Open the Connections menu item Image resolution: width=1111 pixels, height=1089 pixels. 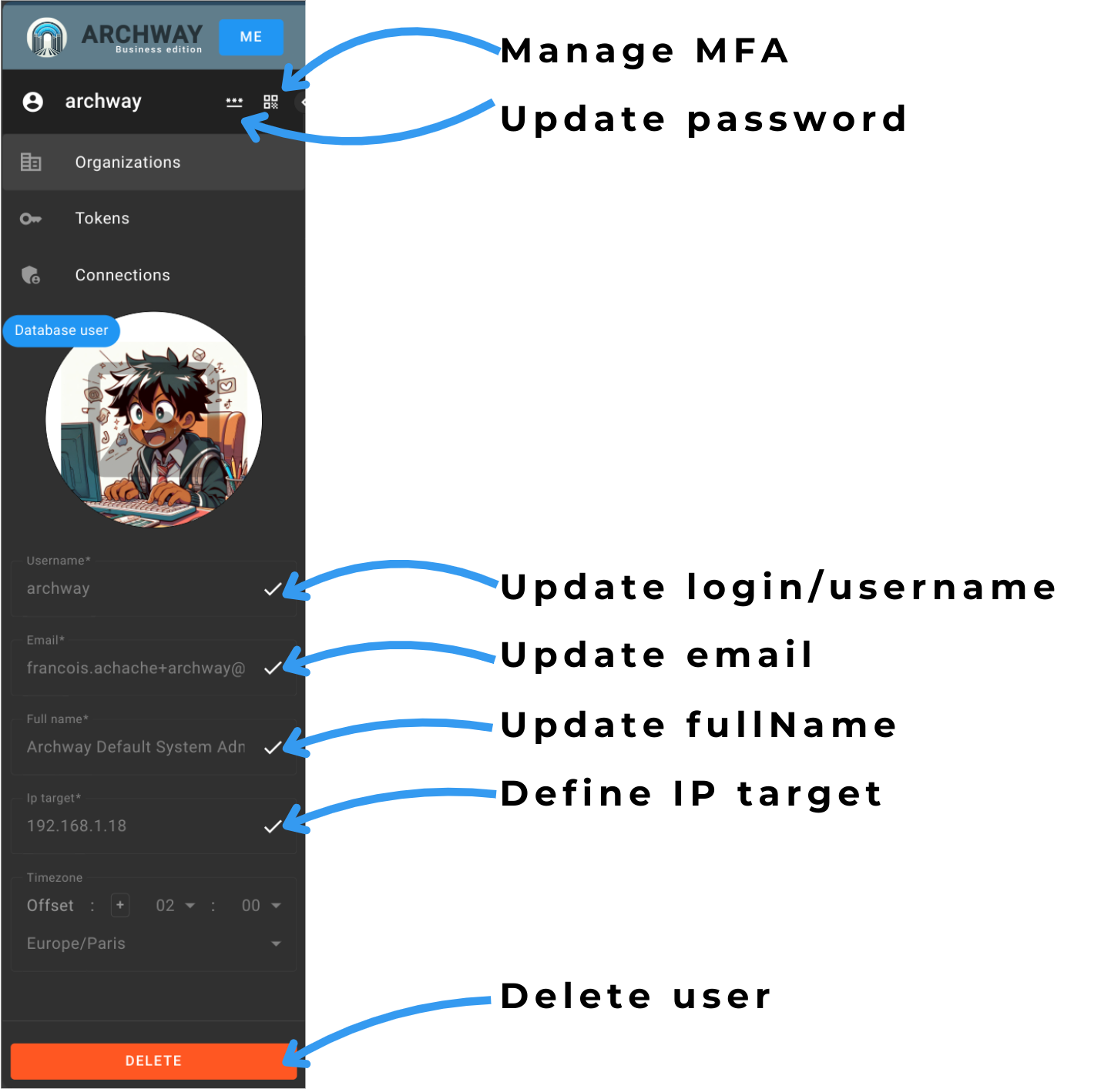click(153, 275)
